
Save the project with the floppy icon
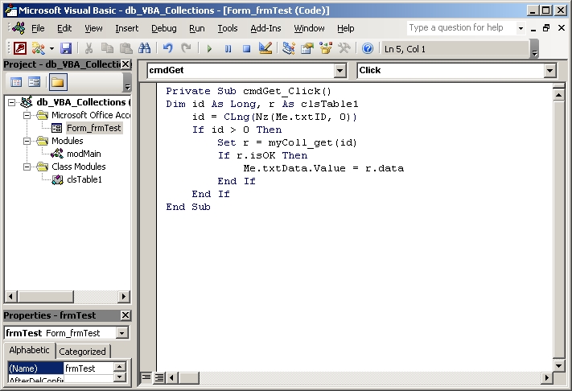pos(66,48)
